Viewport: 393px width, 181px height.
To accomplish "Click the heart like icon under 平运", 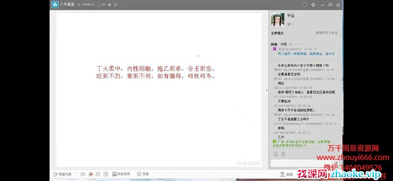I will click(289, 24).
